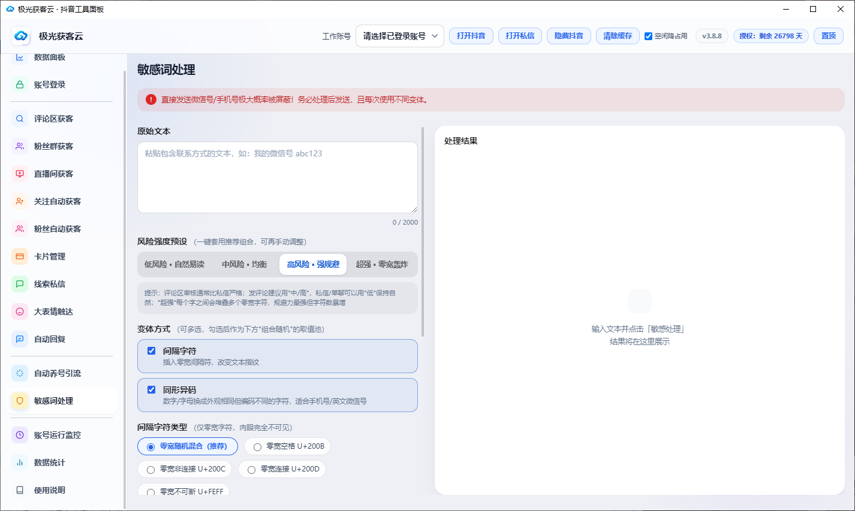Go to 账号登录 in sidebar
Screen dimensions: 855x511
point(61,84)
